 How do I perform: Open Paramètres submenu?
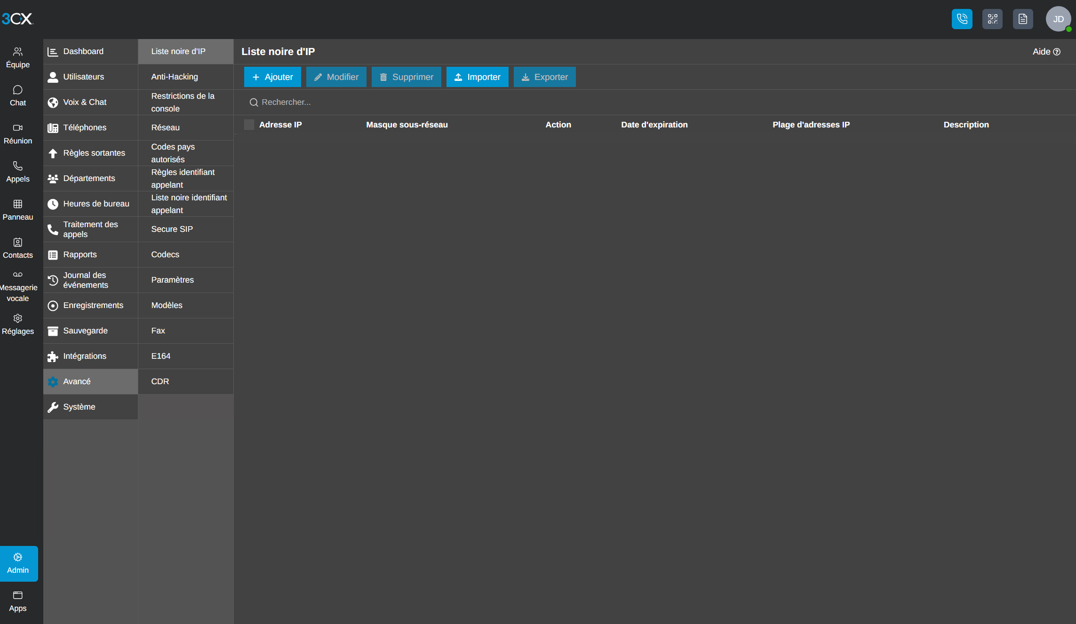(x=186, y=280)
